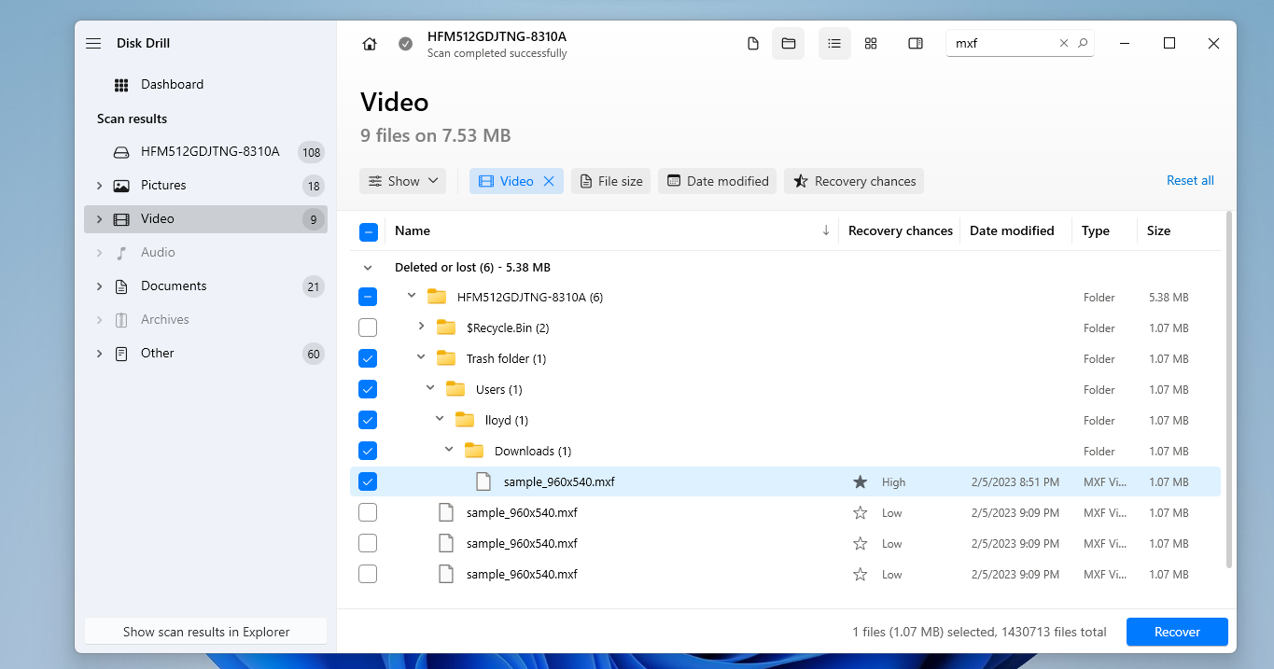Expand the Documents sidebar chevron
This screenshot has width=1274, height=669.
(99, 286)
